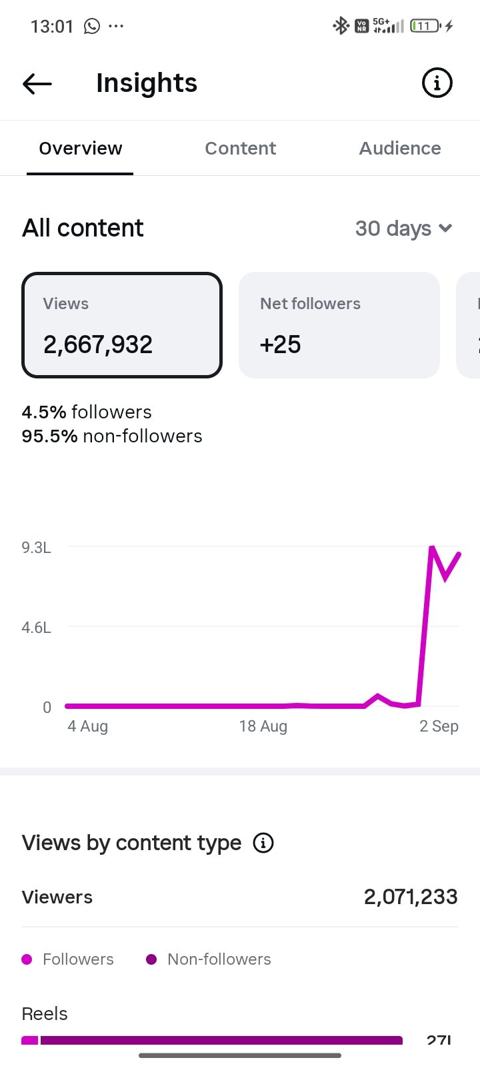Viewport: 480px width, 1066px height.
Task: Open the Insights info icon
Action: pyautogui.click(x=437, y=83)
